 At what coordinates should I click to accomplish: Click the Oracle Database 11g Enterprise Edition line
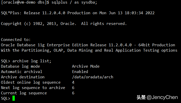[x=88, y=45]
